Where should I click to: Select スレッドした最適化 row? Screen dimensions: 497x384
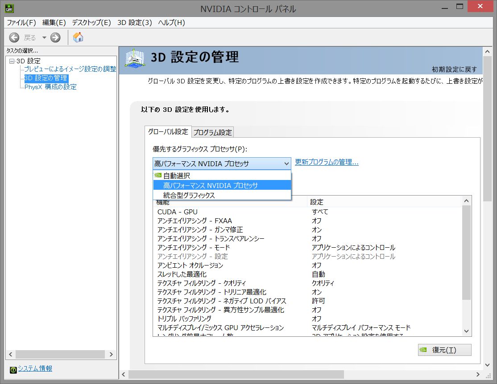tap(307, 274)
